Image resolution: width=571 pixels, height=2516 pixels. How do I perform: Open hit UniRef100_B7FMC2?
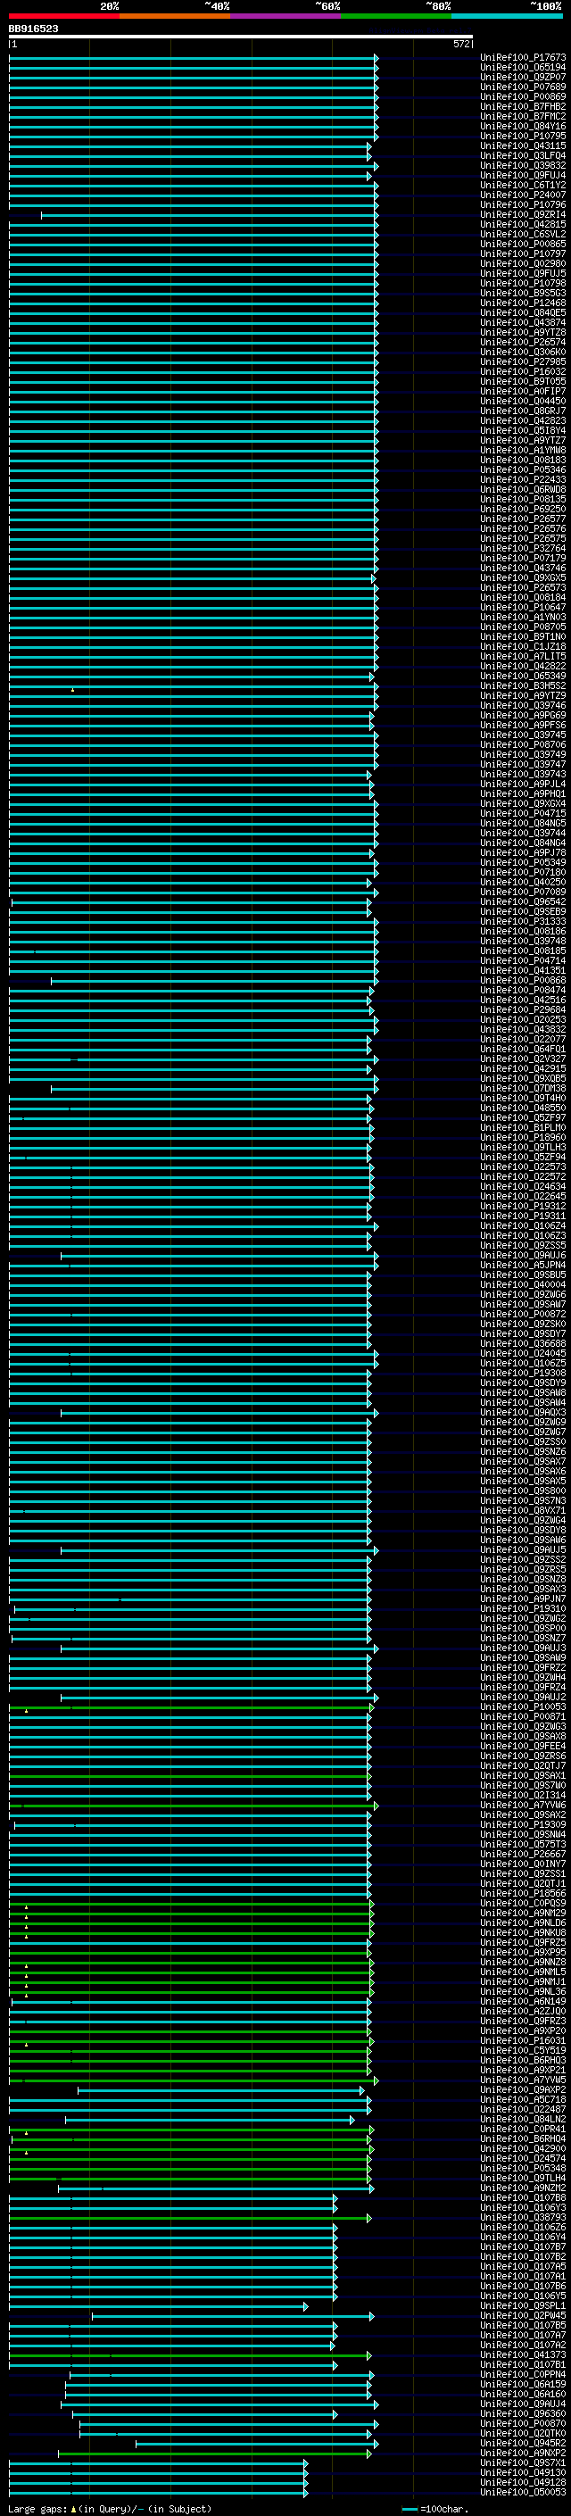pyautogui.click(x=523, y=116)
